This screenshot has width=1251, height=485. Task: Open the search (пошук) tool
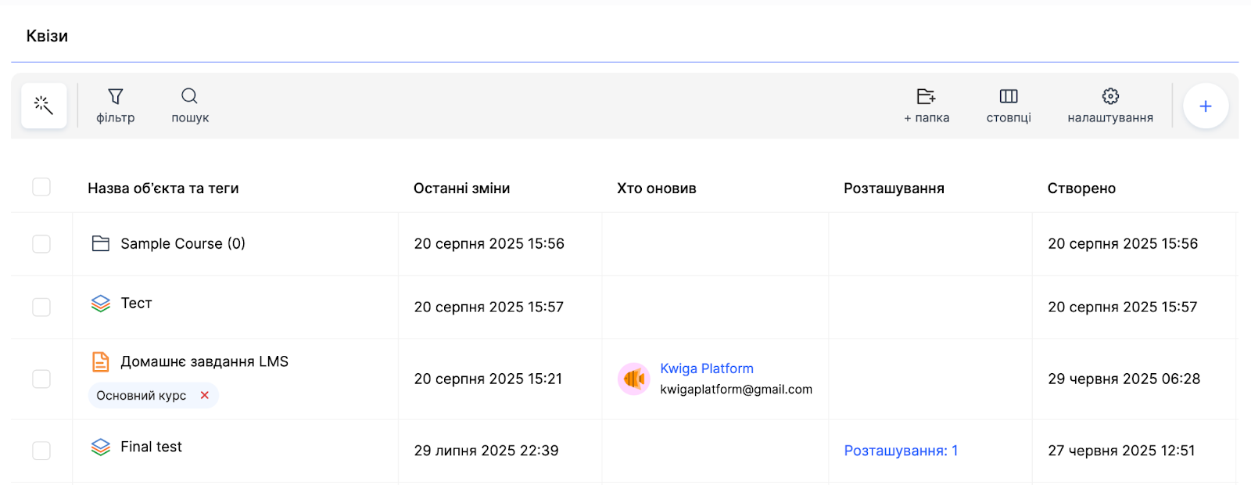pyautogui.click(x=190, y=106)
